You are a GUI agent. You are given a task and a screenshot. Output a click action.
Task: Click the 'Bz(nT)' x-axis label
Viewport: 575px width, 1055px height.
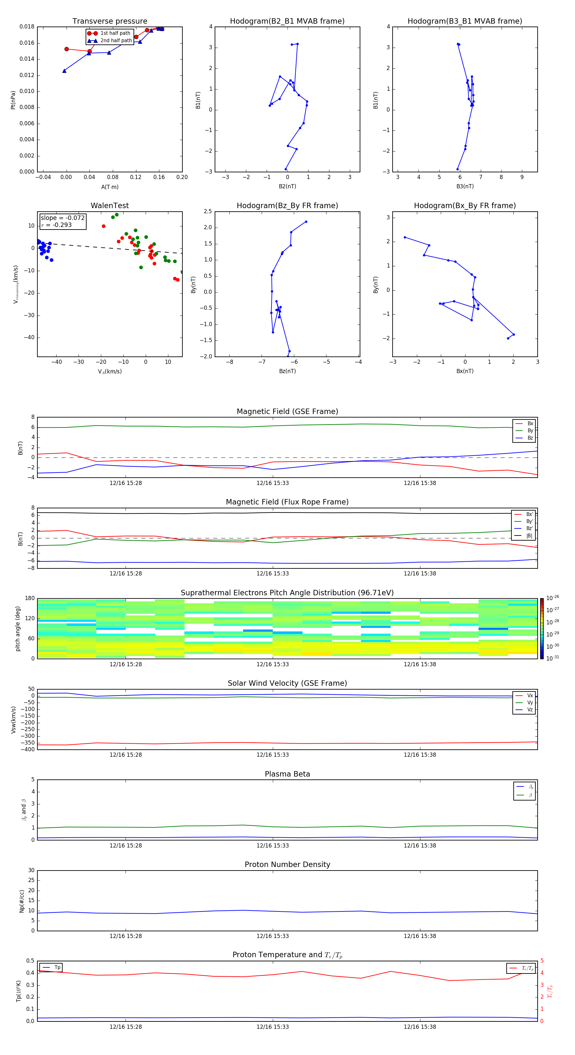[287, 371]
